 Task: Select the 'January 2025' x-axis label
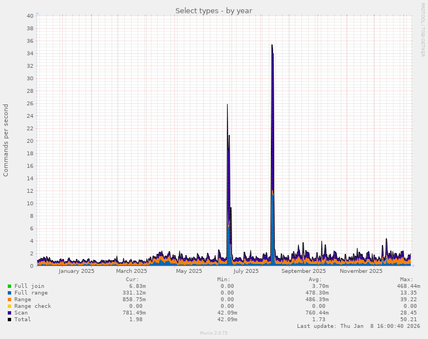pyautogui.click(x=77, y=271)
